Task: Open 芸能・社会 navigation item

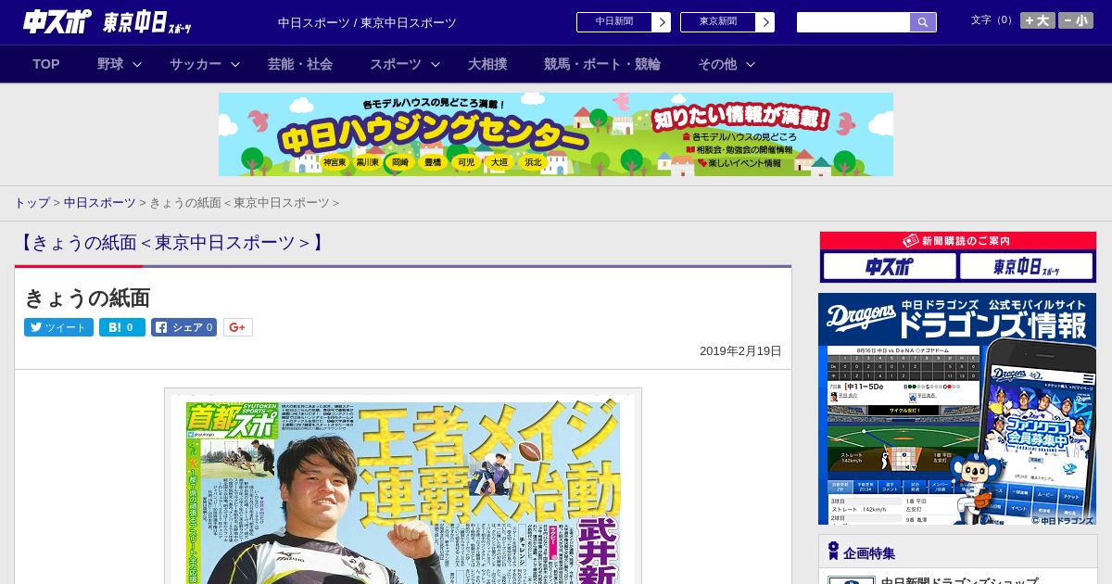Action: click(x=300, y=64)
